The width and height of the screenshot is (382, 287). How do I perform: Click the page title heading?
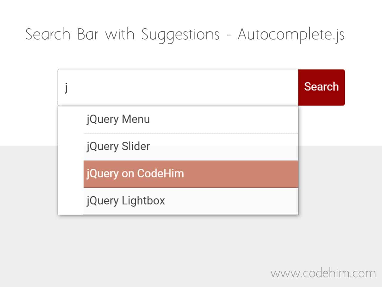185,34
